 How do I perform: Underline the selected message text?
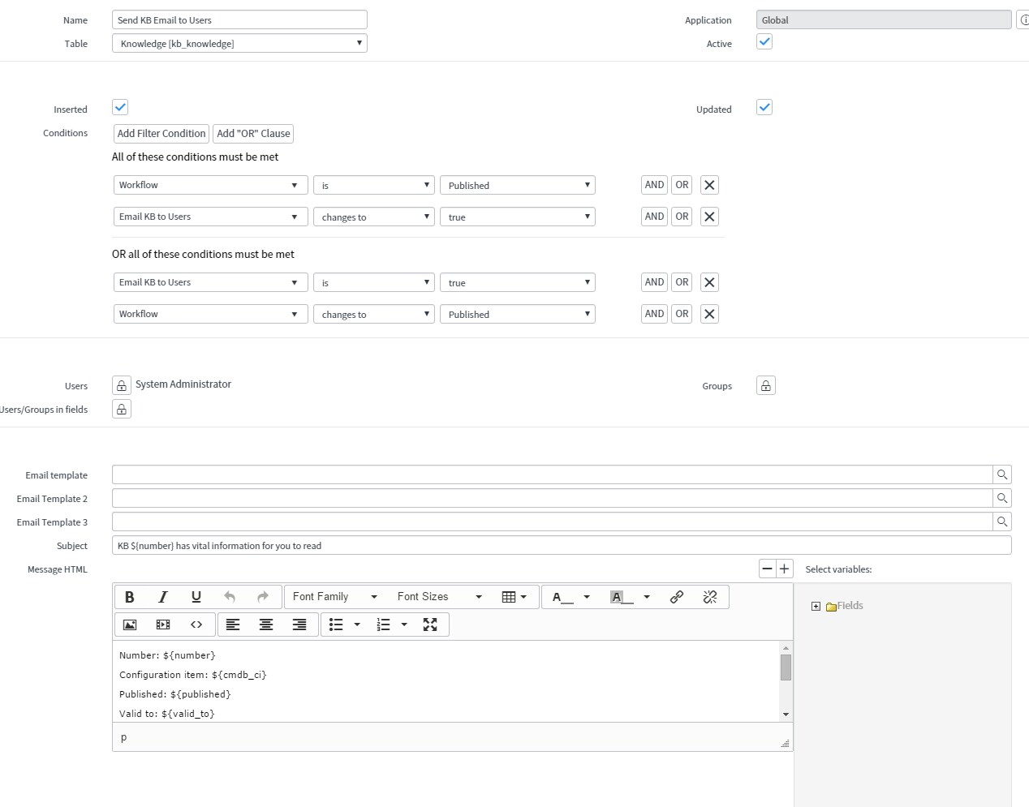196,597
